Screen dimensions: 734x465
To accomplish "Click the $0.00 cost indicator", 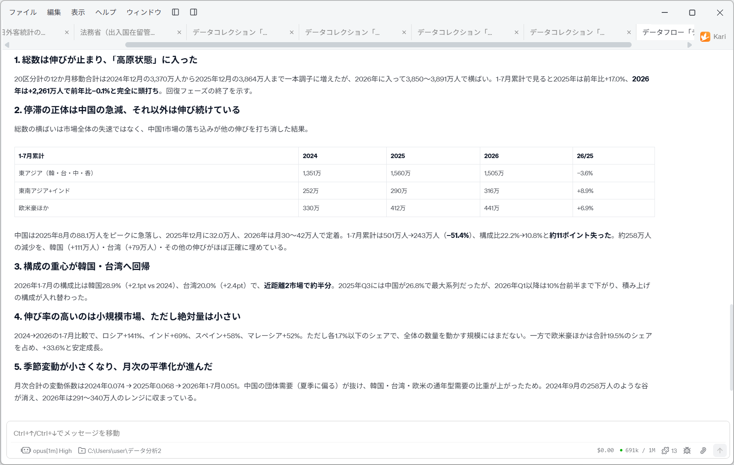I will tap(605, 451).
